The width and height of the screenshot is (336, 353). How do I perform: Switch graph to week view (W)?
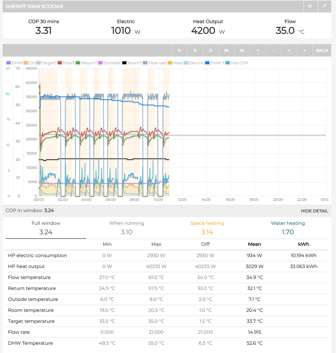click(226, 50)
